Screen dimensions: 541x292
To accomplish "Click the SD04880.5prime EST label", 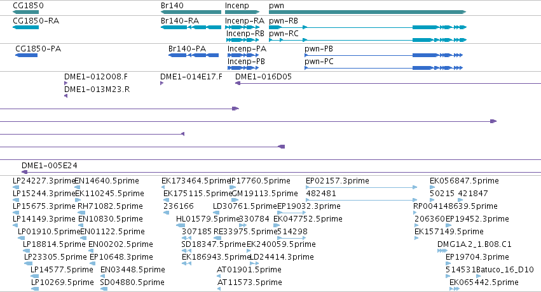I will pos(132,282).
